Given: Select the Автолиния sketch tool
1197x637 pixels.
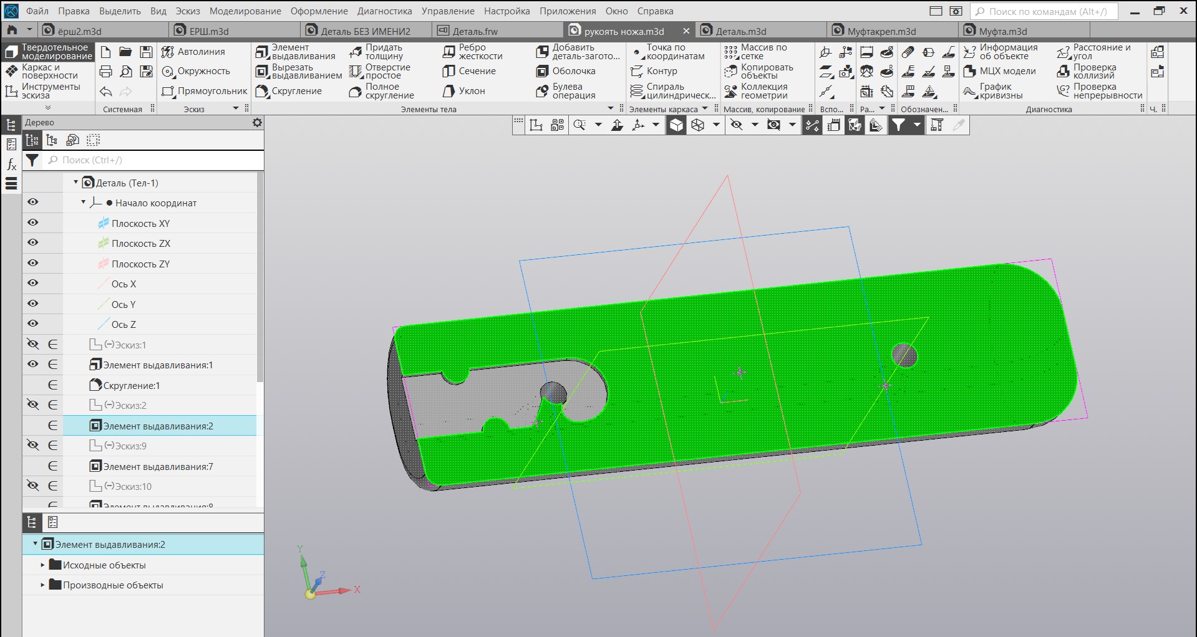Looking at the screenshot, I should (x=193, y=52).
